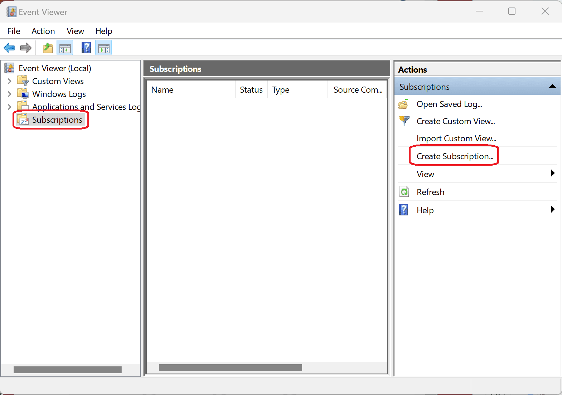Click the console tree horizontal scrollbar
The width and height of the screenshot is (562, 395).
click(68, 370)
